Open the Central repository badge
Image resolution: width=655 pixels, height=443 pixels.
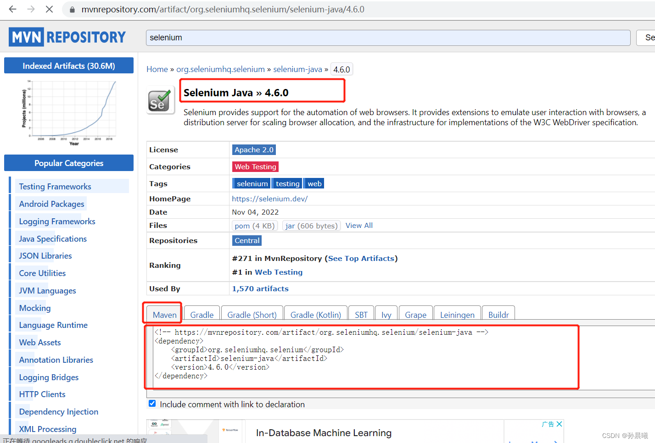[247, 240]
